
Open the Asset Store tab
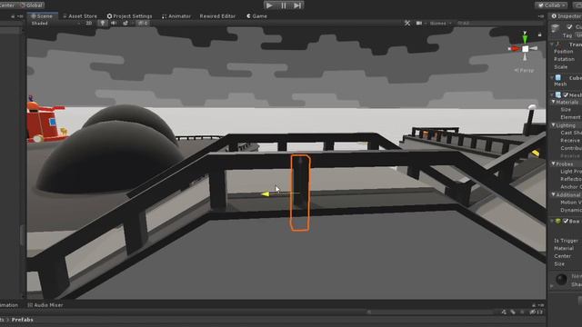point(80,16)
